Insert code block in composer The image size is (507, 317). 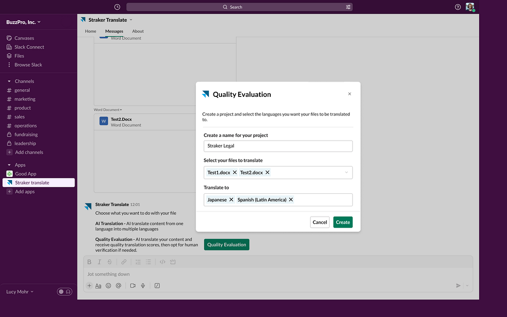173,262
